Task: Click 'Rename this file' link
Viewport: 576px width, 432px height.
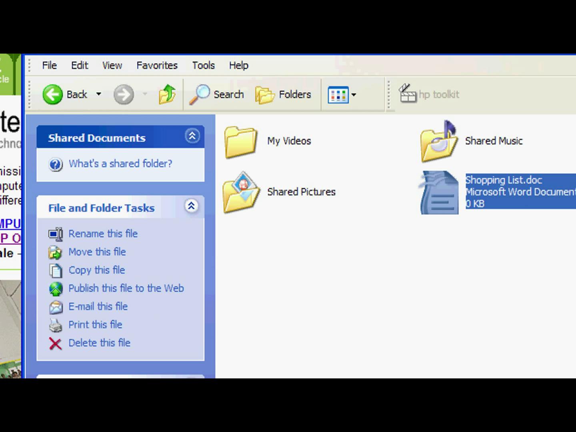Action: coord(103,234)
